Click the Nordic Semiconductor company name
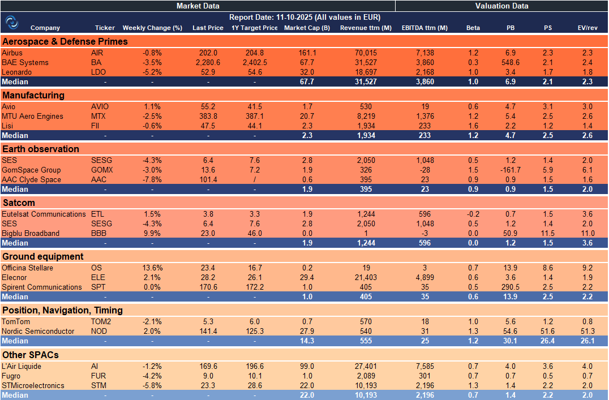Viewport: 609px width, 400px height. click(x=38, y=332)
